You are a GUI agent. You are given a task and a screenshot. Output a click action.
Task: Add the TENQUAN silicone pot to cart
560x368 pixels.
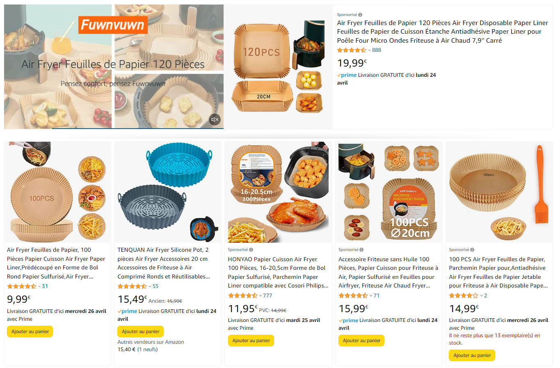tap(141, 331)
